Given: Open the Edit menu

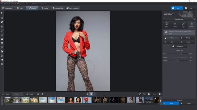Looking at the screenshot, I should click(5, 4).
